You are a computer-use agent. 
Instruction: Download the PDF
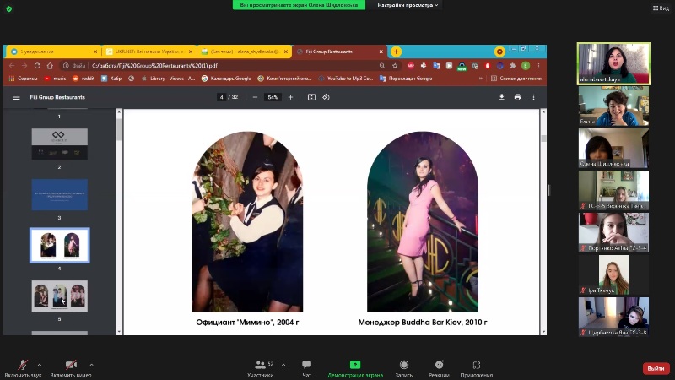[x=501, y=97]
